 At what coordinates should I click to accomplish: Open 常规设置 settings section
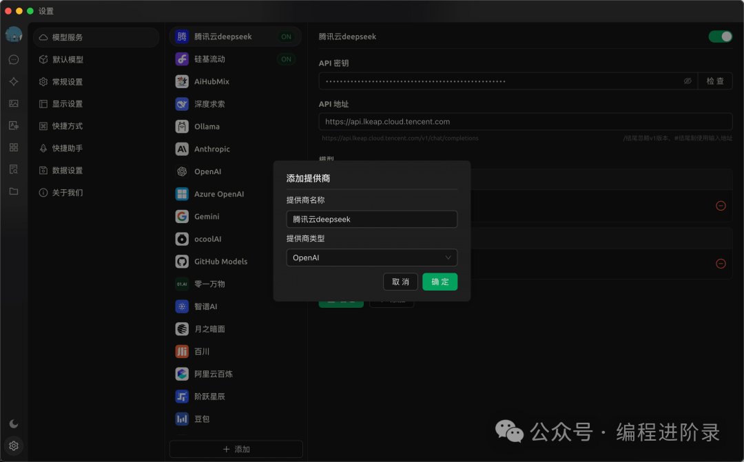pos(96,81)
